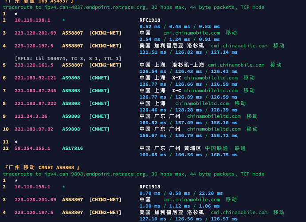Screen dimensions: 306x222
Task: Click the '洛杉矶-上海' route label
Action: click(x=188, y=65)
